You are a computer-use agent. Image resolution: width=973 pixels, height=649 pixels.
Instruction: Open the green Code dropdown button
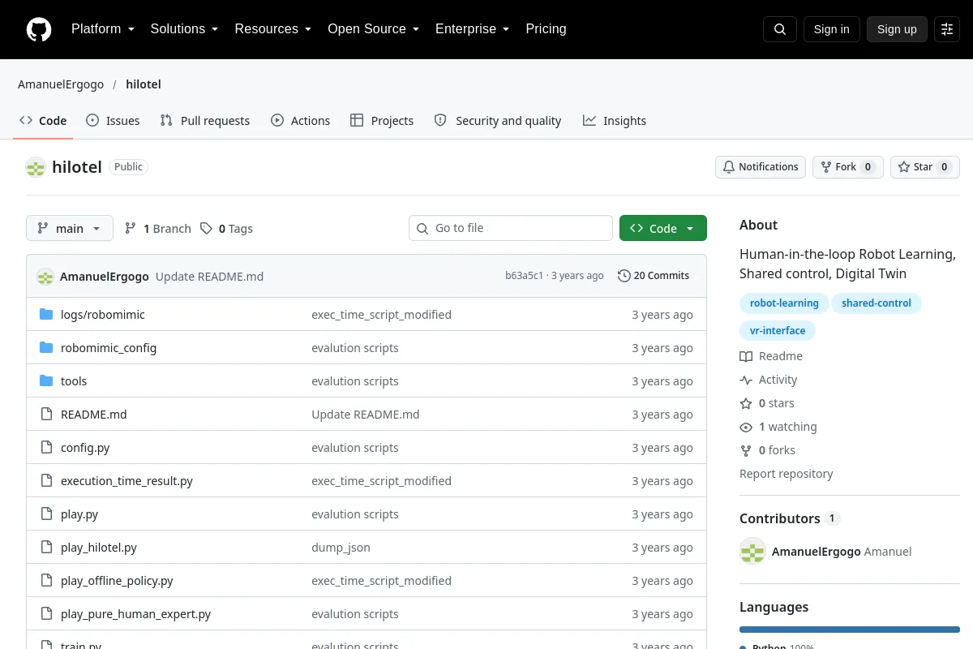[663, 228]
